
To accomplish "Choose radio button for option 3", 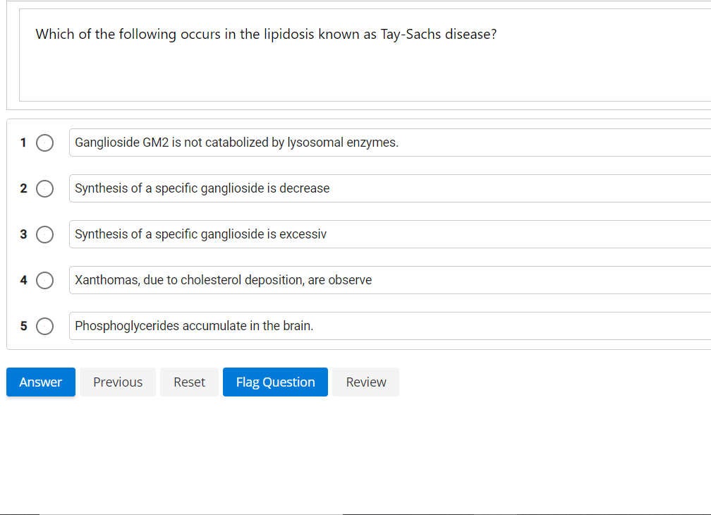I will pyautogui.click(x=44, y=234).
